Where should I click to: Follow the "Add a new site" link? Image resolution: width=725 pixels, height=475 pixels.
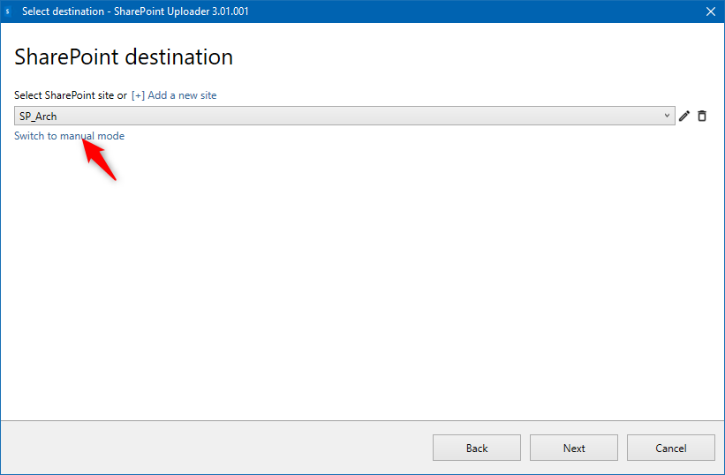pyautogui.click(x=182, y=95)
